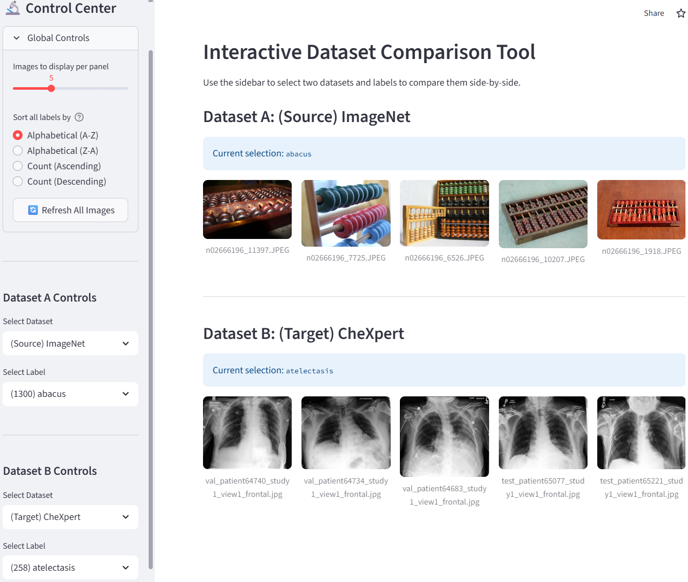Viewport: 688px width, 582px height.
Task: Click the Dataset B: (Target) CheXpert heading
Action: click(303, 334)
